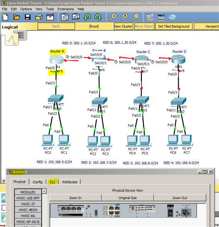
Task: Switch to the Config tab in Router5
Action: click(37, 182)
